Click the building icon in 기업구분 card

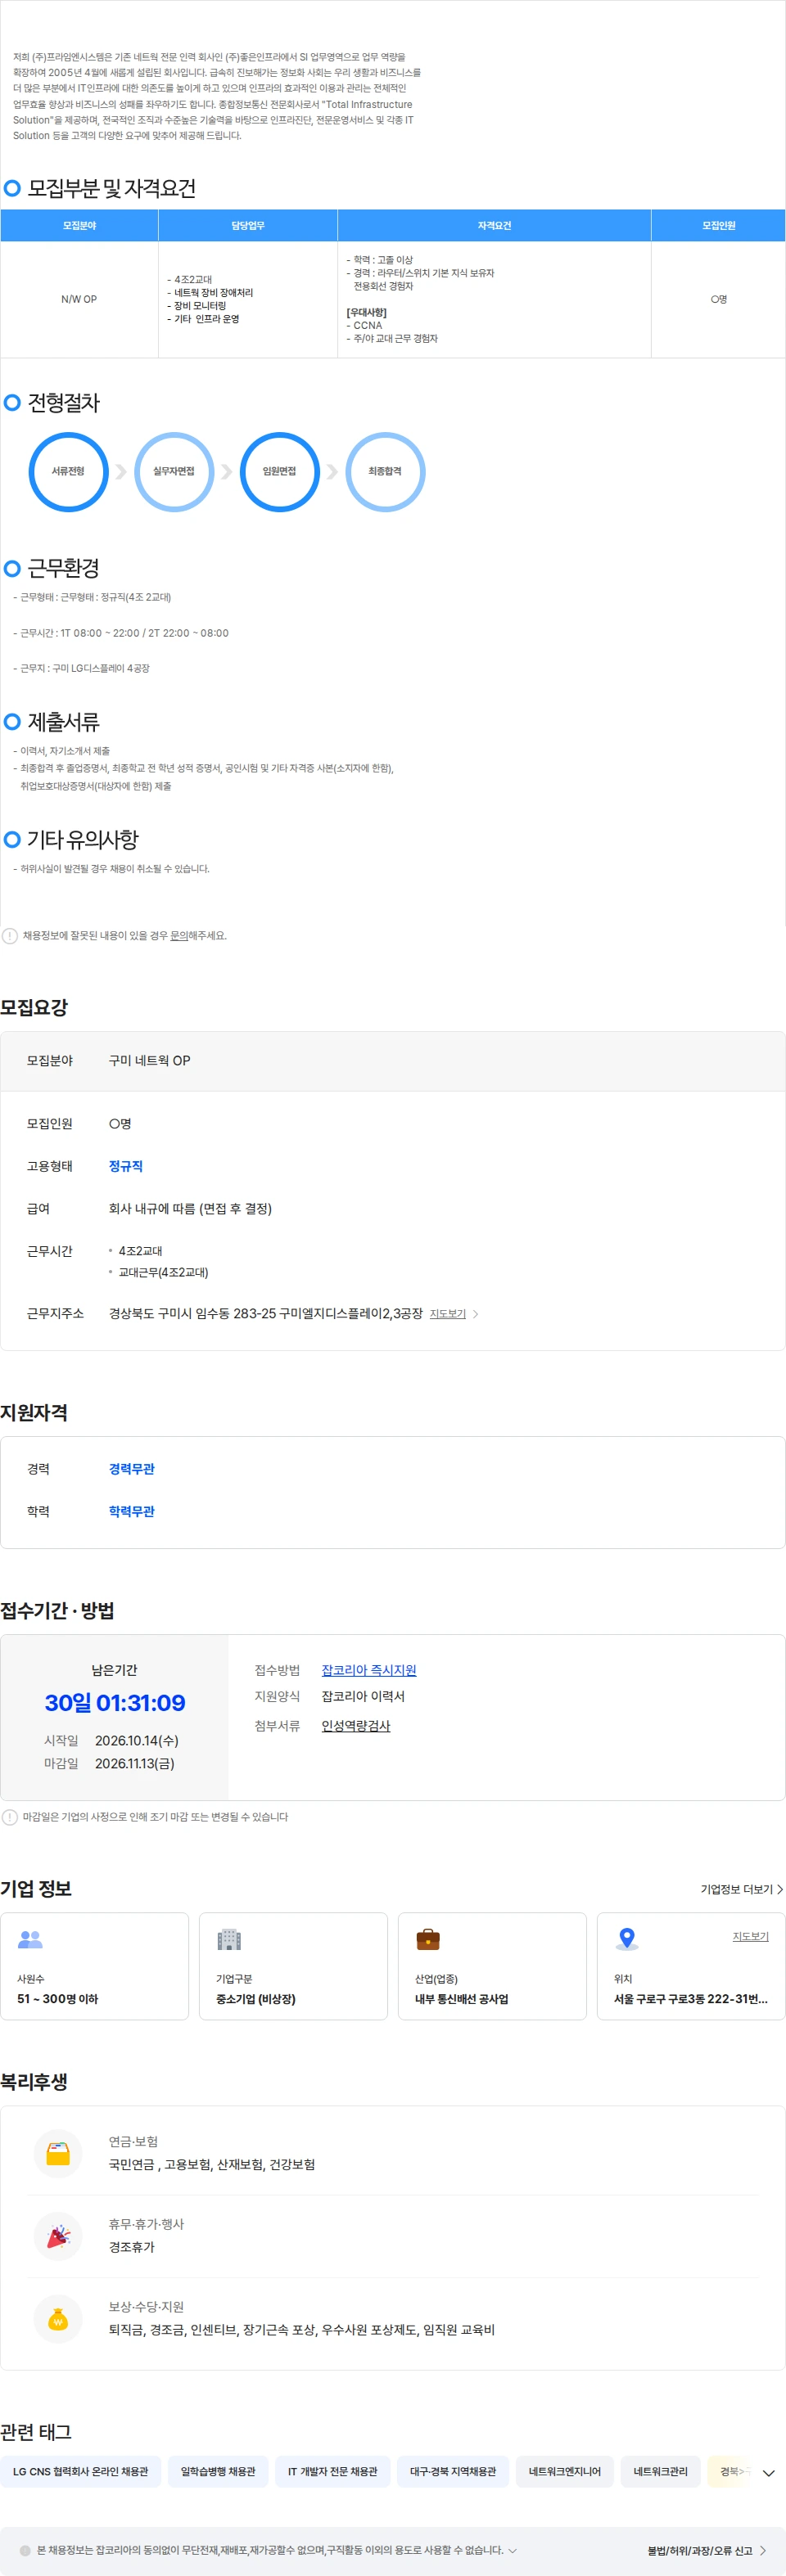coord(229,1939)
